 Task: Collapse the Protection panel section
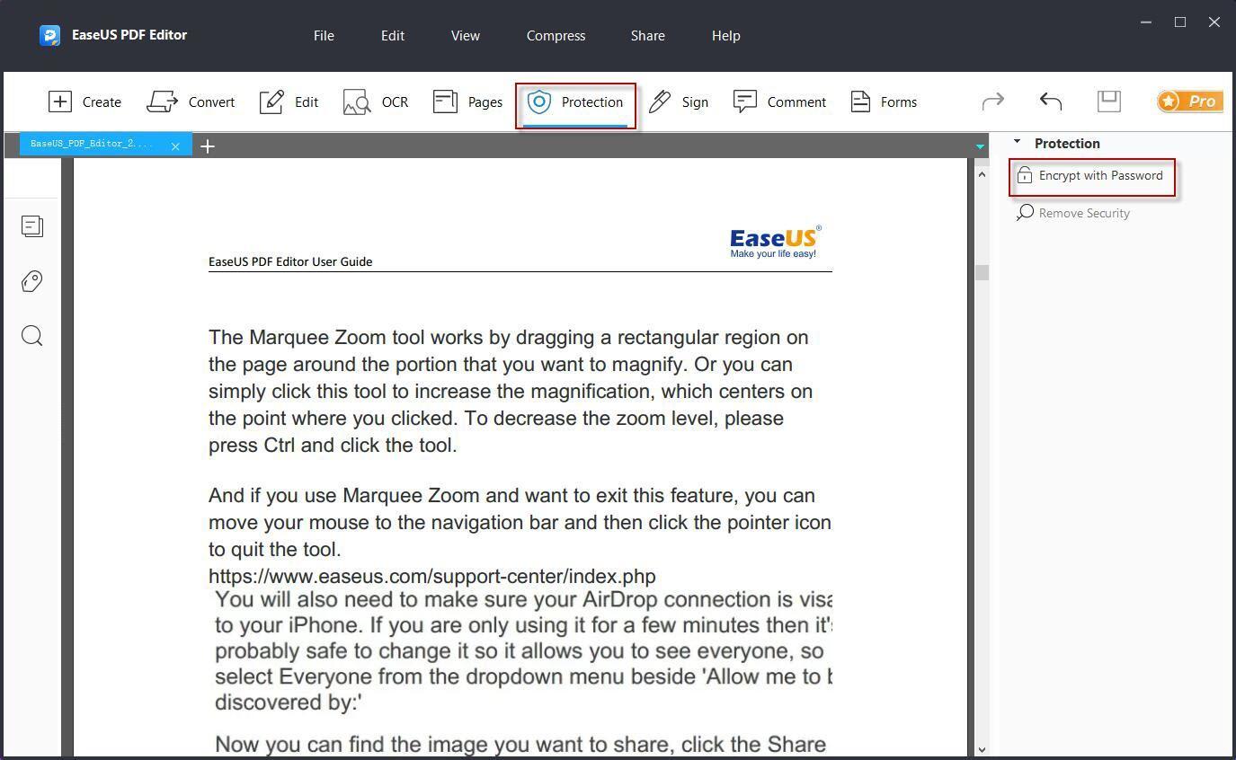click(x=1018, y=142)
